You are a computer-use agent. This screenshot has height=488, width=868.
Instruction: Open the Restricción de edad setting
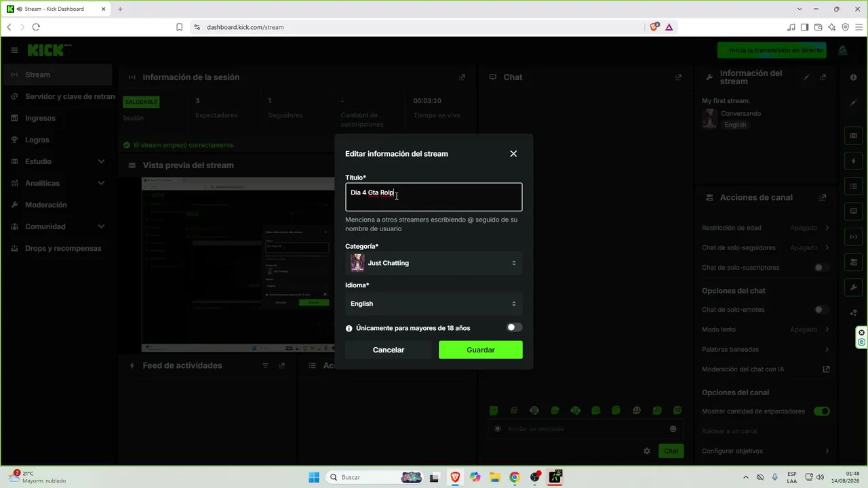(x=766, y=228)
